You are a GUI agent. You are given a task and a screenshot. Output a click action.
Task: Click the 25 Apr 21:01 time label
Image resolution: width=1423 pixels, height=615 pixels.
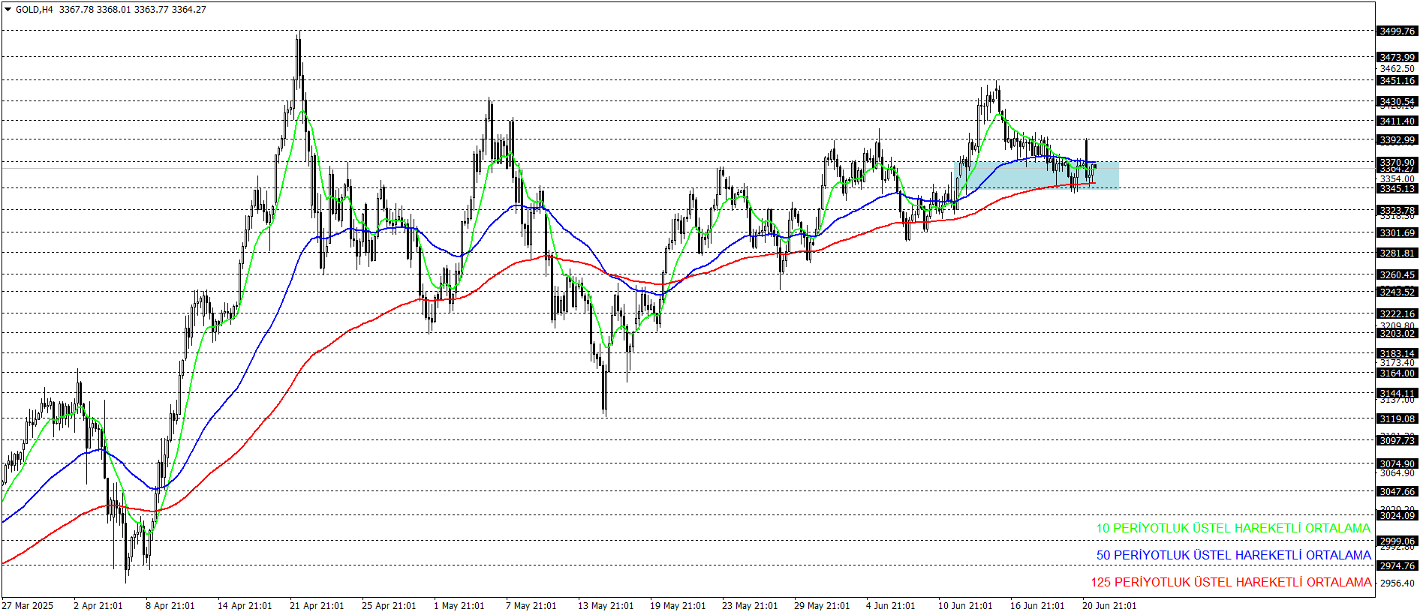(x=389, y=605)
